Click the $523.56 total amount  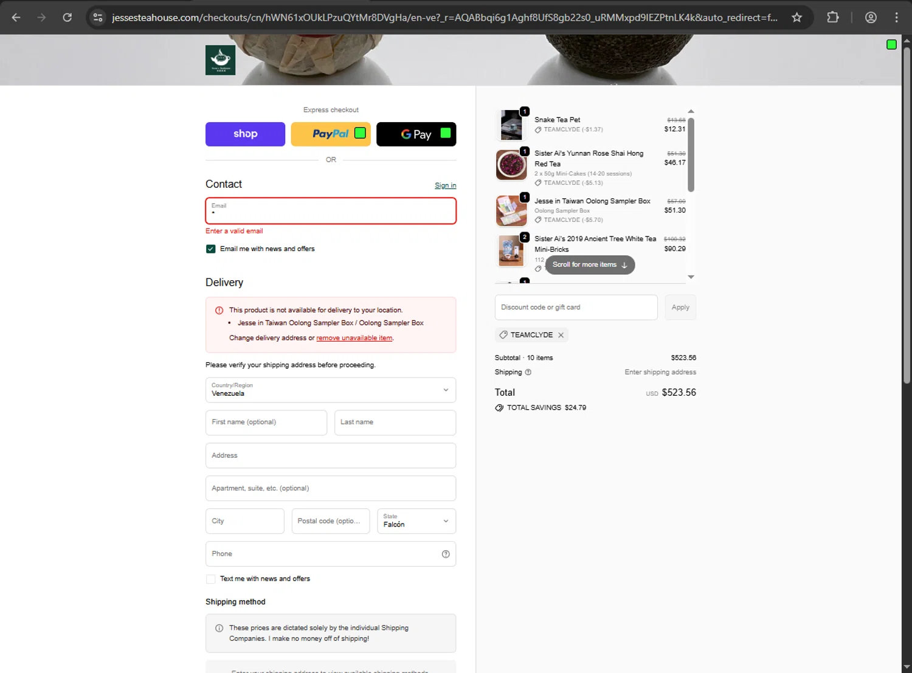coord(679,393)
